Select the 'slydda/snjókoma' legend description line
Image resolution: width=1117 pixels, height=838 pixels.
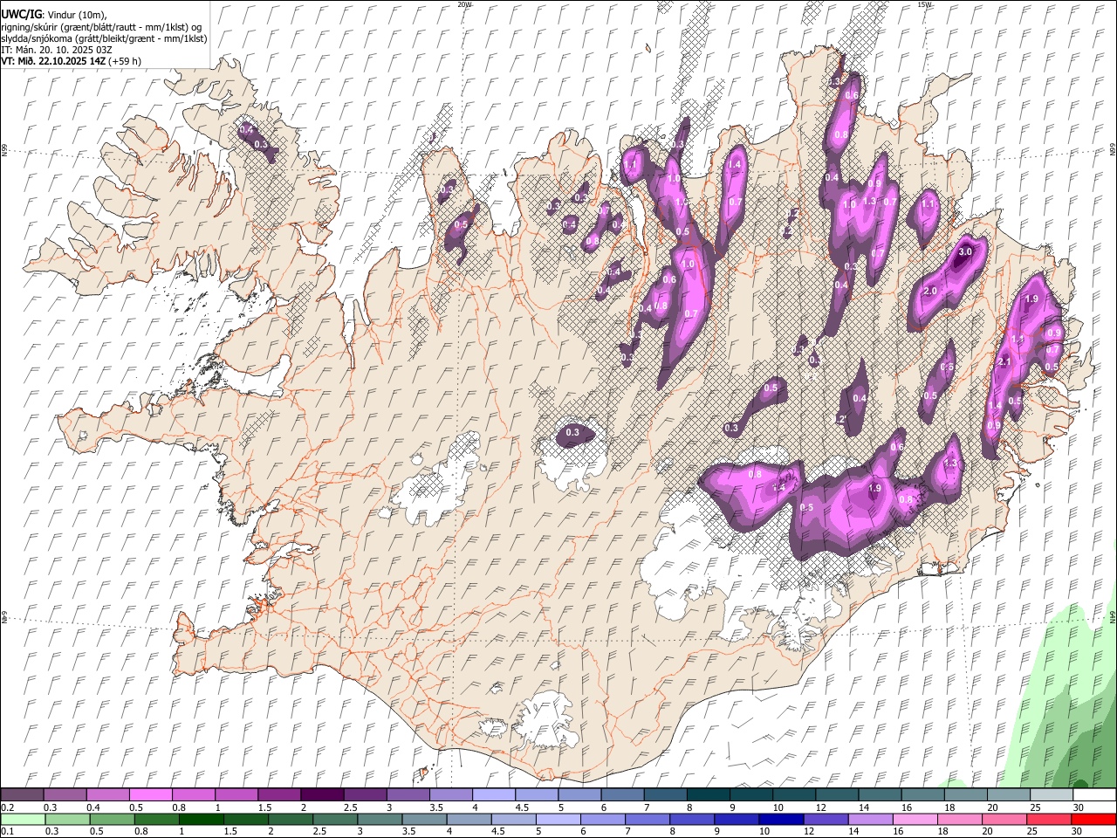(104, 38)
